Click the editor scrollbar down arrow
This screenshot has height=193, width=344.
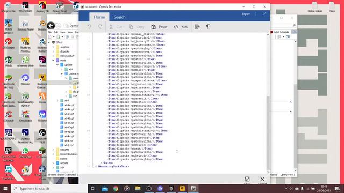(x=268, y=172)
